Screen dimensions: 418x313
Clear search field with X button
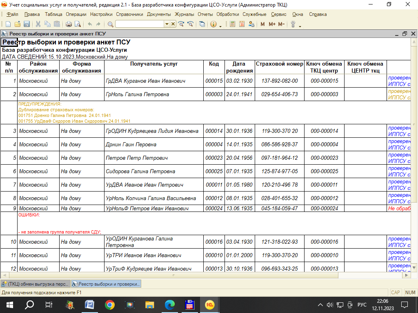click(x=173, y=24)
